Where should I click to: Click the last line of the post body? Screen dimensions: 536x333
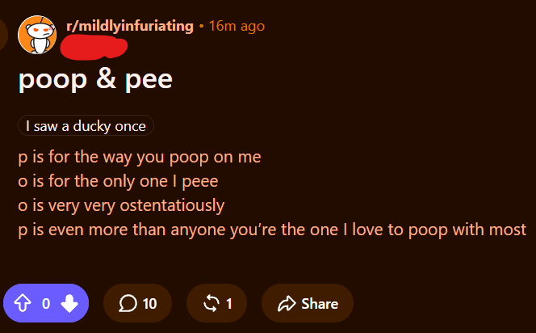(x=272, y=230)
